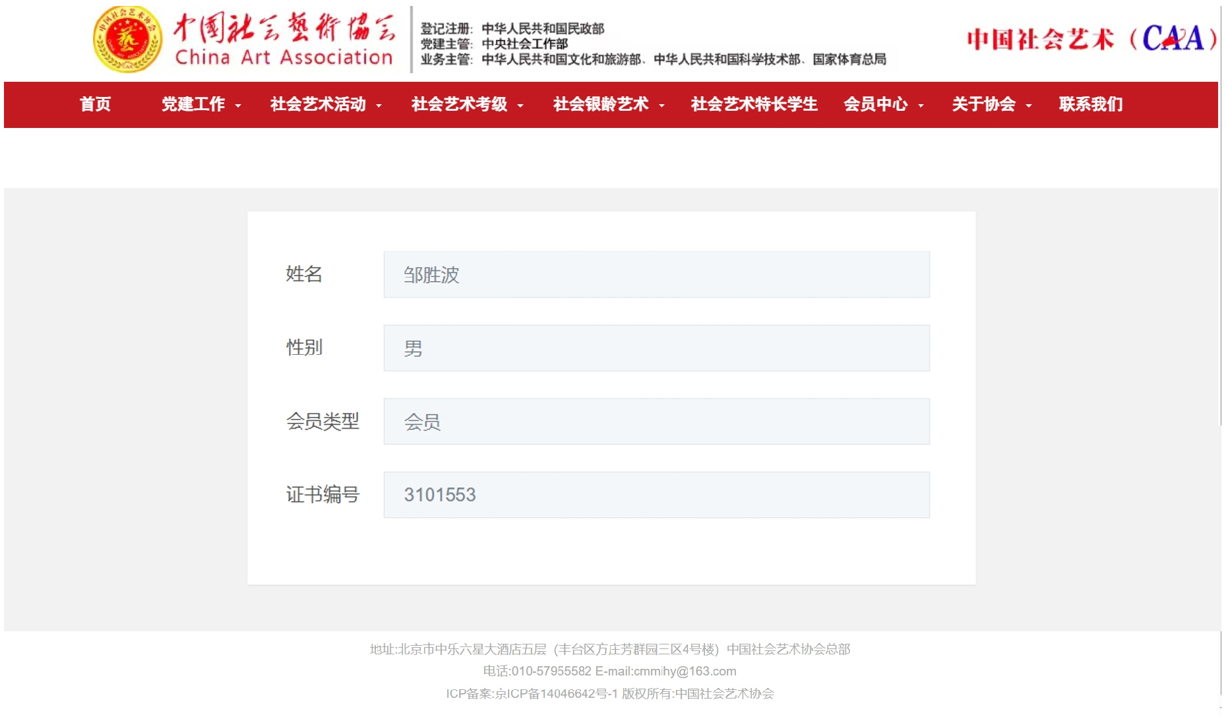Screen dimensions: 1226x717
Task: Click the footer address line 地址:北京市
Action: click(609, 649)
